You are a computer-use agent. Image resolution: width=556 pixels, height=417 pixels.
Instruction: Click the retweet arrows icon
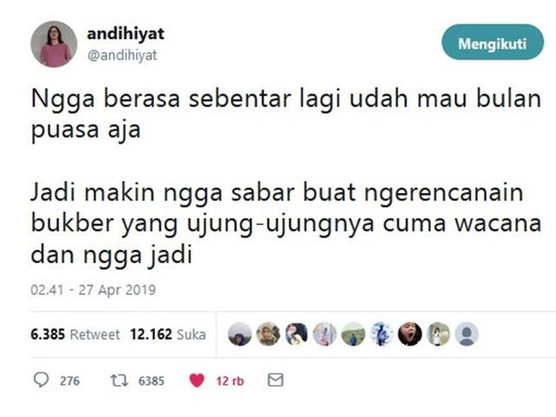(119, 381)
